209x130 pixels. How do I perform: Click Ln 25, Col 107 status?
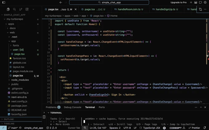(98, 128)
